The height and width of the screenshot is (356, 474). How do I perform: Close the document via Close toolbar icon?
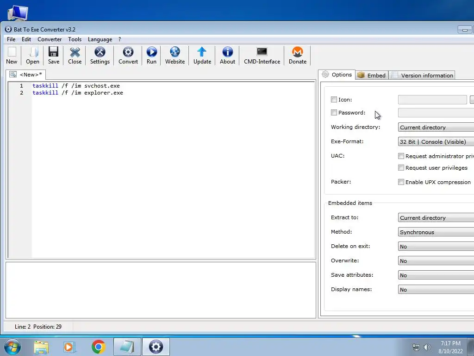click(x=75, y=55)
